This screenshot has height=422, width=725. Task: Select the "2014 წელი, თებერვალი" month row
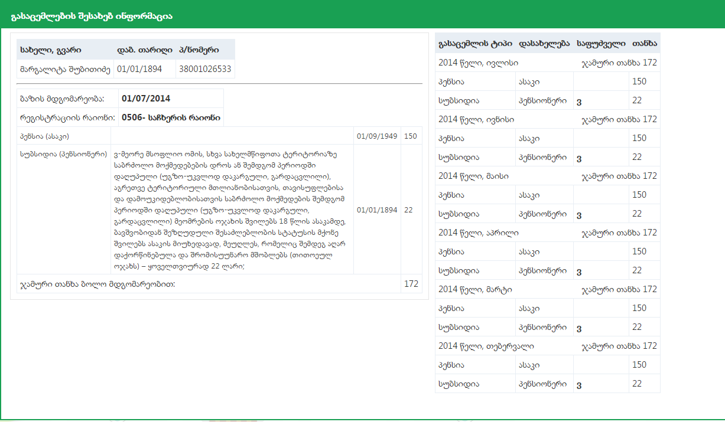pos(486,346)
